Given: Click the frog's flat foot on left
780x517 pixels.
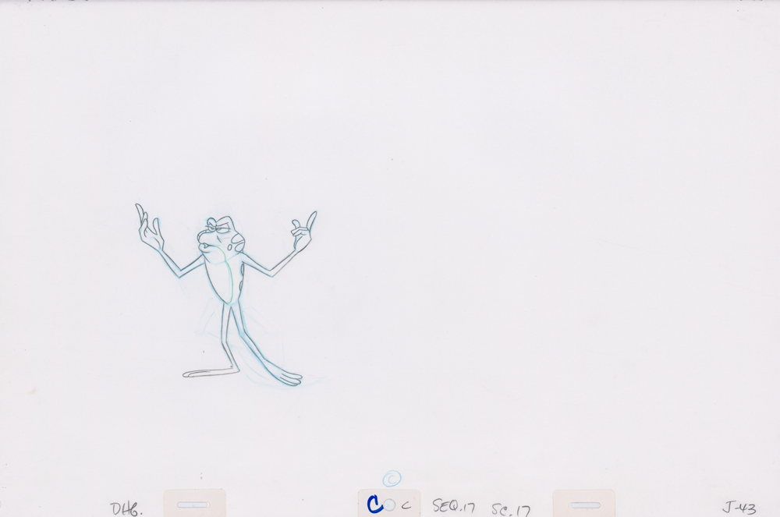Looking at the screenshot, I should pyautogui.click(x=207, y=372).
